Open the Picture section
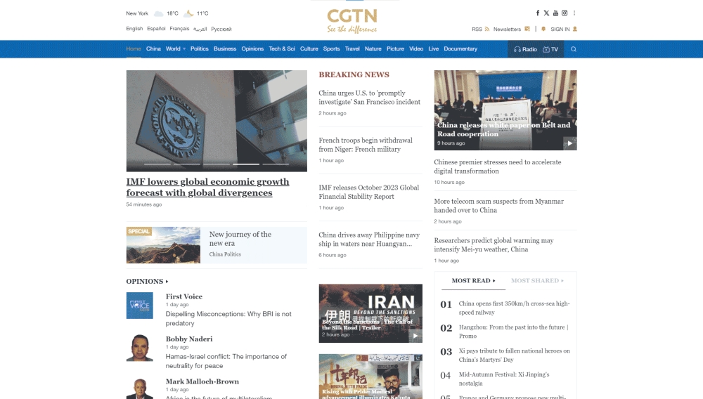This screenshot has width=703, height=399. tap(395, 48)
